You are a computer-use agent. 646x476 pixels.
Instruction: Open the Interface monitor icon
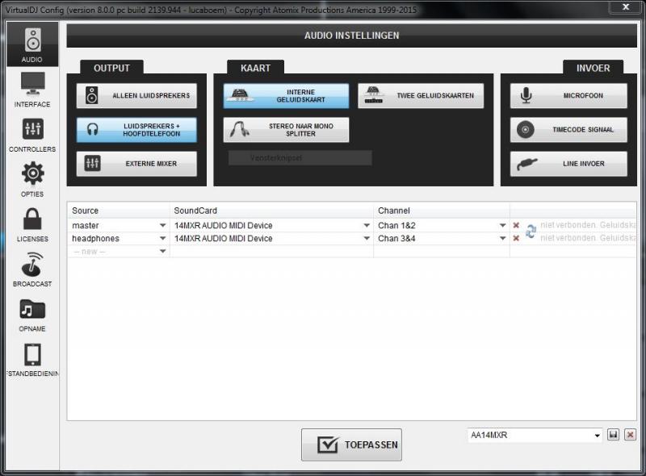[x=32, y=84]
